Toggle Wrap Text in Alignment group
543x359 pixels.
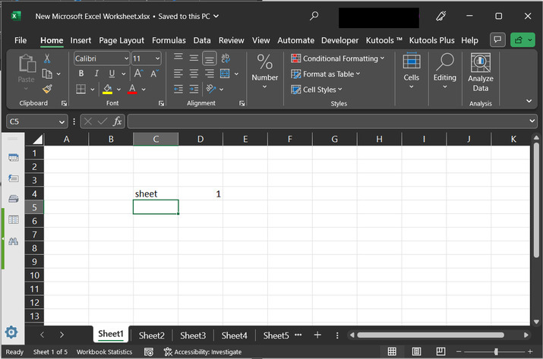[225, 58]
